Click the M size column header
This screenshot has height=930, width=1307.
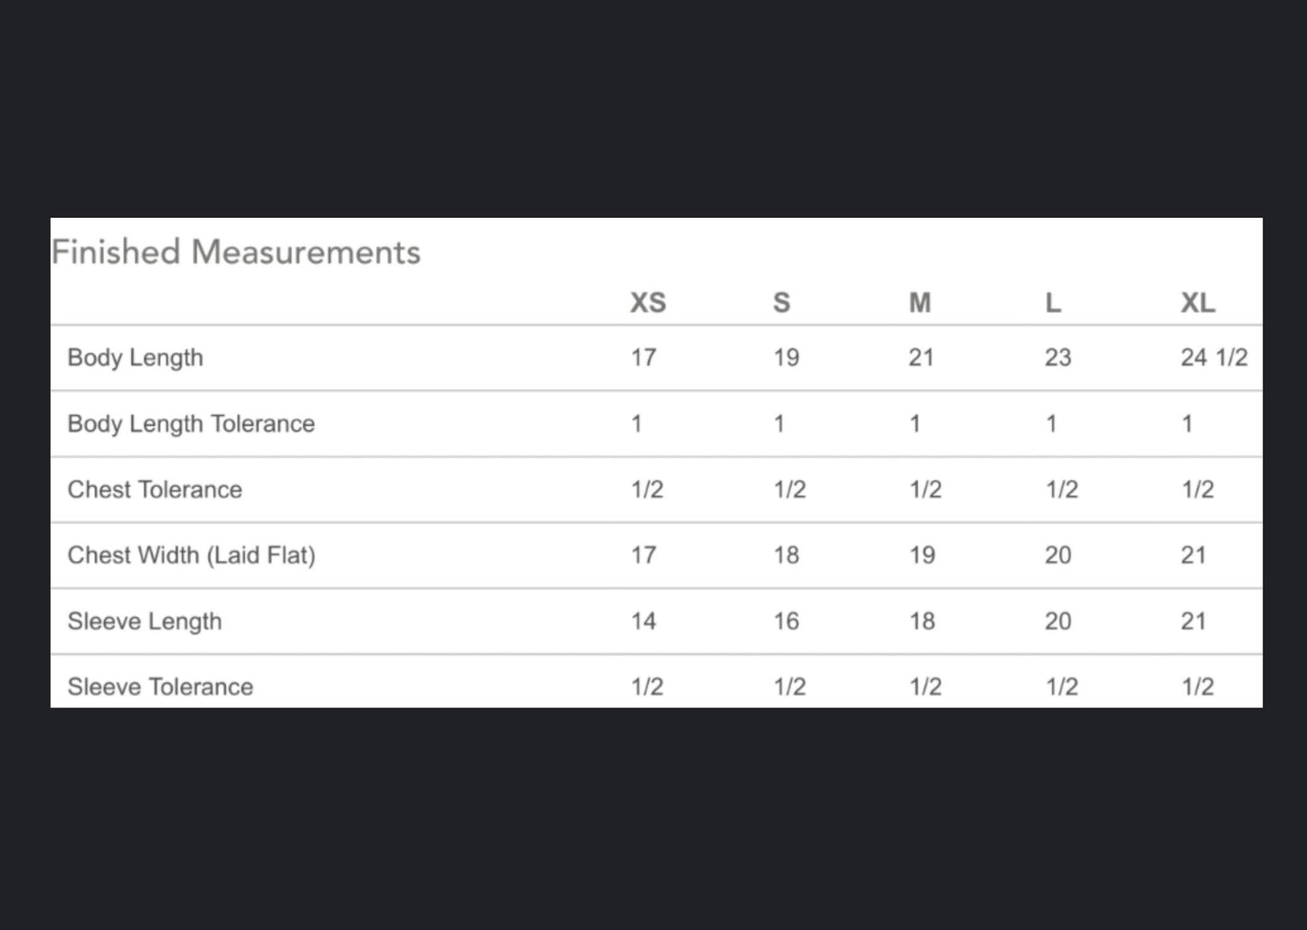(920, 303)
